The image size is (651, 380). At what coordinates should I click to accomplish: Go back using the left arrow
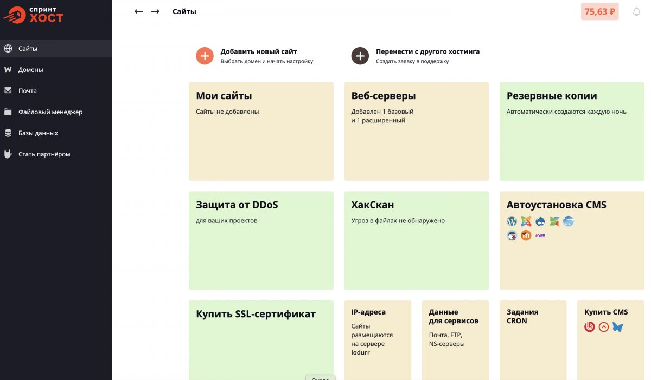click(139, 11)
